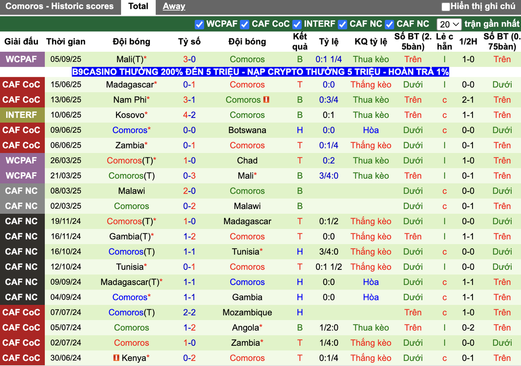Click the Hòa result for the Botswana match

(x=371, y=130)
